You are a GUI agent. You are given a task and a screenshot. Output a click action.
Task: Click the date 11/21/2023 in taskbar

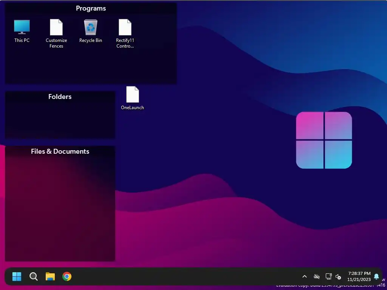(x=359, y=279)
